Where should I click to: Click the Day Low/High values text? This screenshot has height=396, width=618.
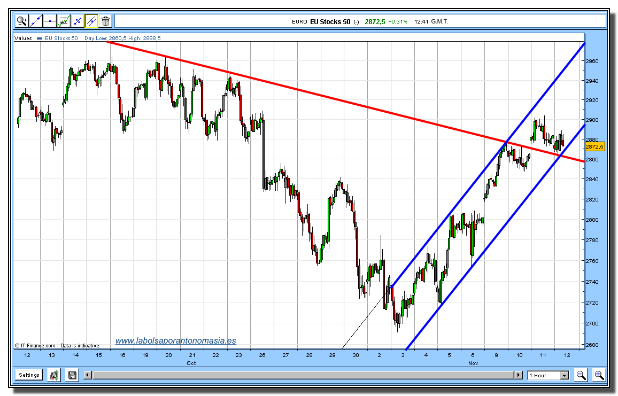point(122,38)
